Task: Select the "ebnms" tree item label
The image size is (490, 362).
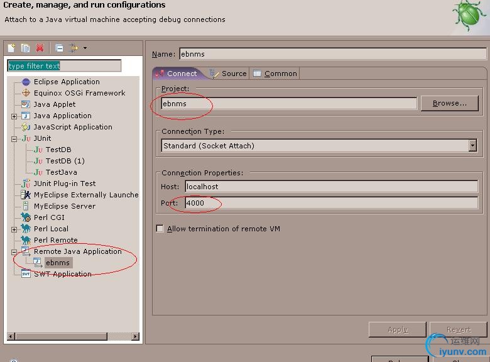Action: (58, 263)
